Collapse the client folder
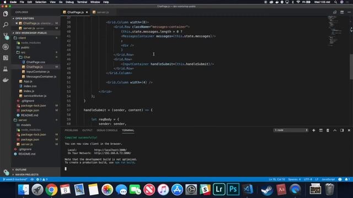Image resolution: width=353 pixels, height=198 pixels. [22, 38]
